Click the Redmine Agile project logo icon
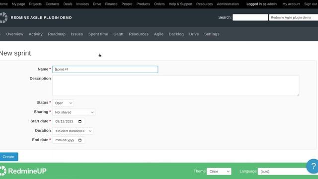 click(3, 18)
